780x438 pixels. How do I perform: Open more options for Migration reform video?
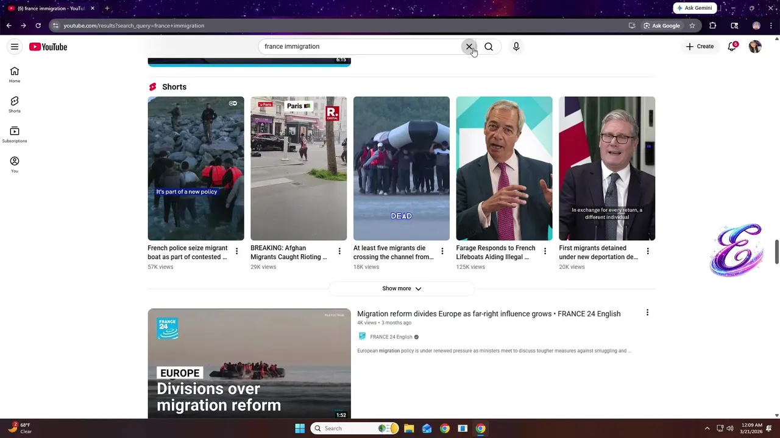(x=647, y=313)
